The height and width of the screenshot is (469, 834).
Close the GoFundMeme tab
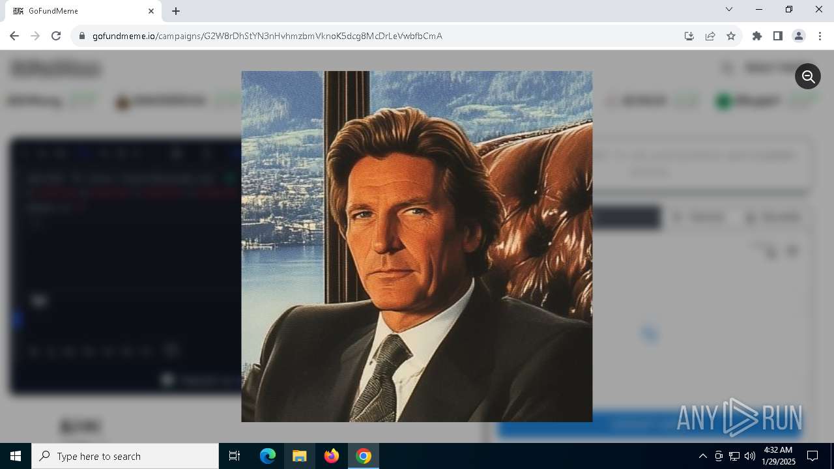click(151, 11)
